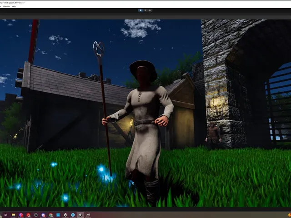Image resolution: width=291 pixels, height=218 pixels.
Task: Stop play mode with the Play button
Action: 140,10
